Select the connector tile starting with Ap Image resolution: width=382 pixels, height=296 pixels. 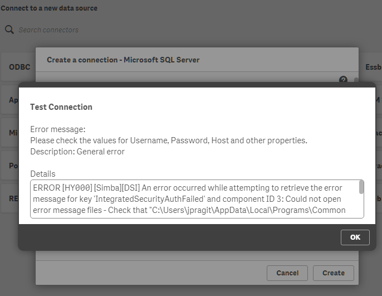click(13, 100)
